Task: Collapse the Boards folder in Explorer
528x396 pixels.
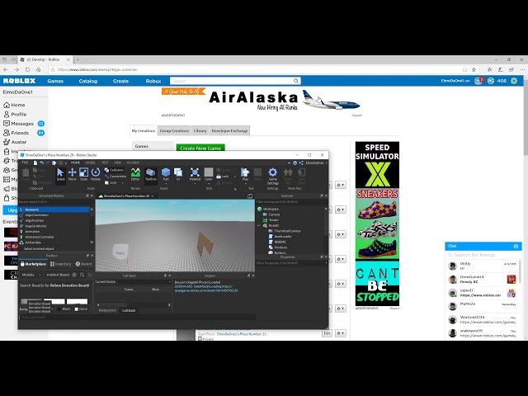Action: 259,225
